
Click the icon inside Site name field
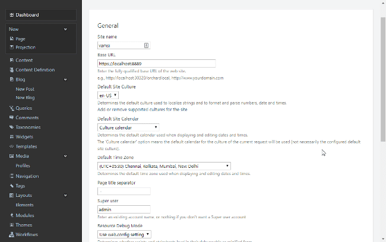[x=146, y=45]
